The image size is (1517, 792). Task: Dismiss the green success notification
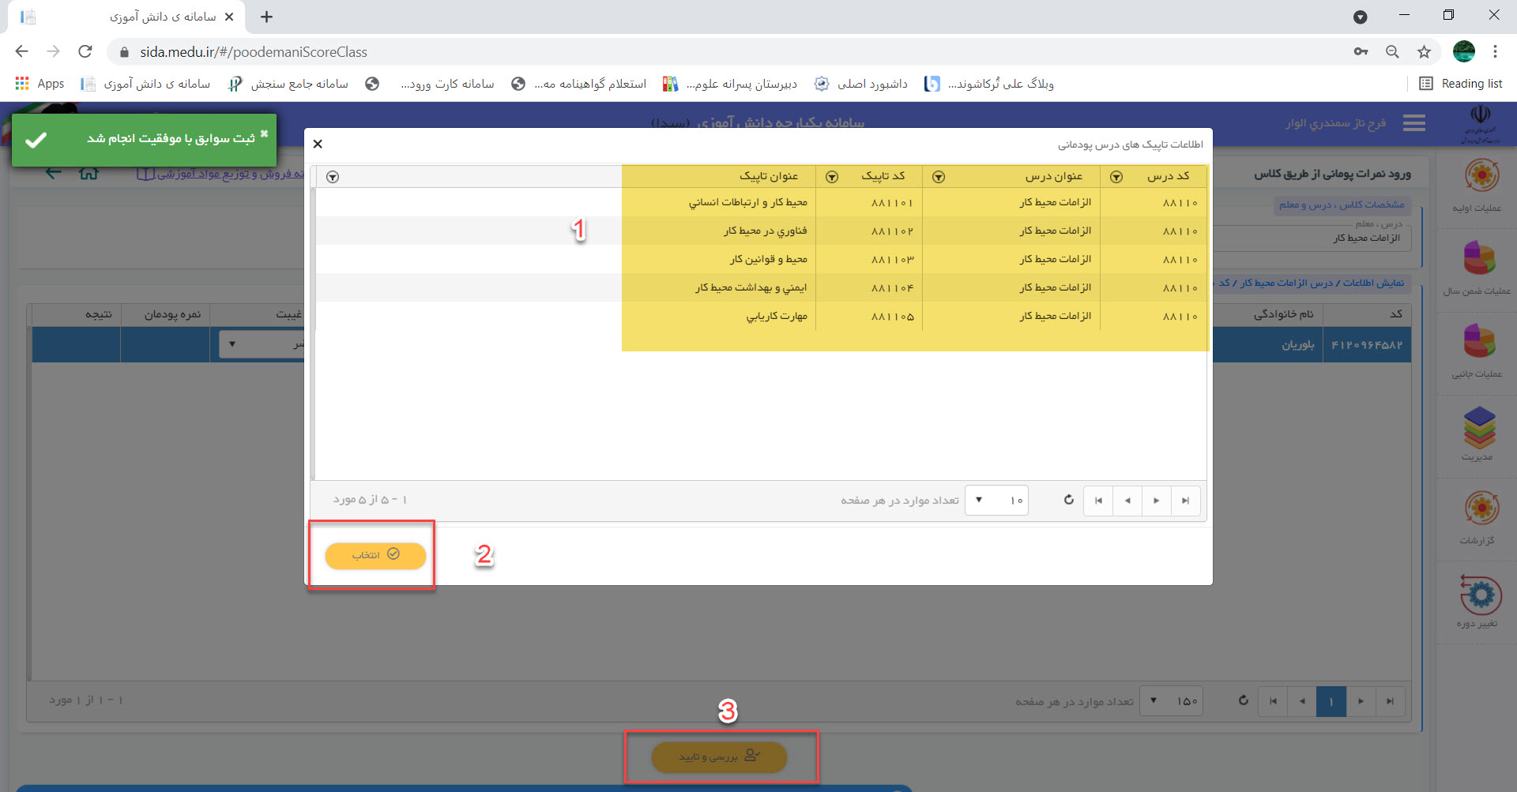264,133
